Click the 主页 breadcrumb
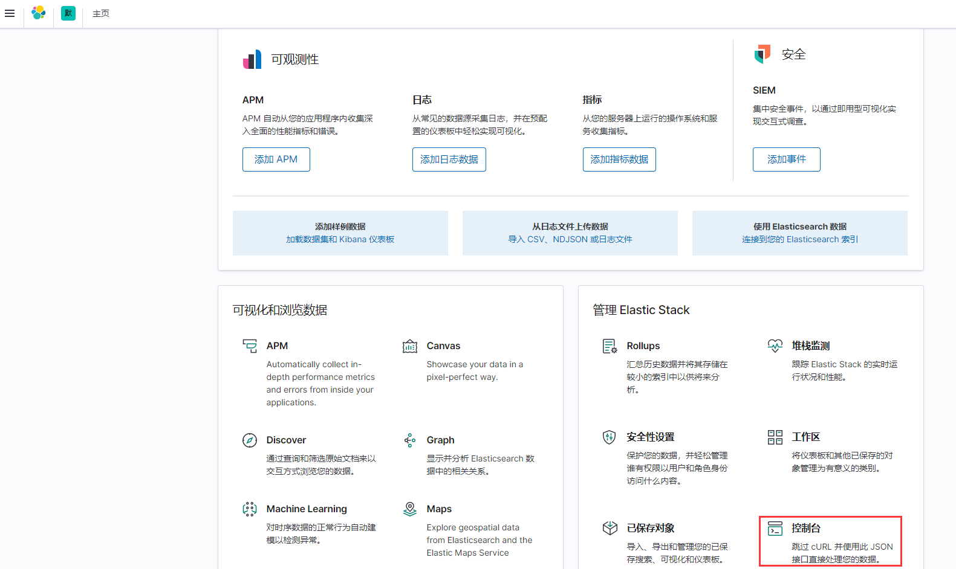Viewport: 956px width, 569px height. [101, 13]
